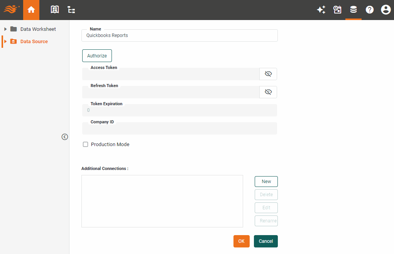
Task: Open the Home page from the top bar
Action: click(x=31, y=10)
